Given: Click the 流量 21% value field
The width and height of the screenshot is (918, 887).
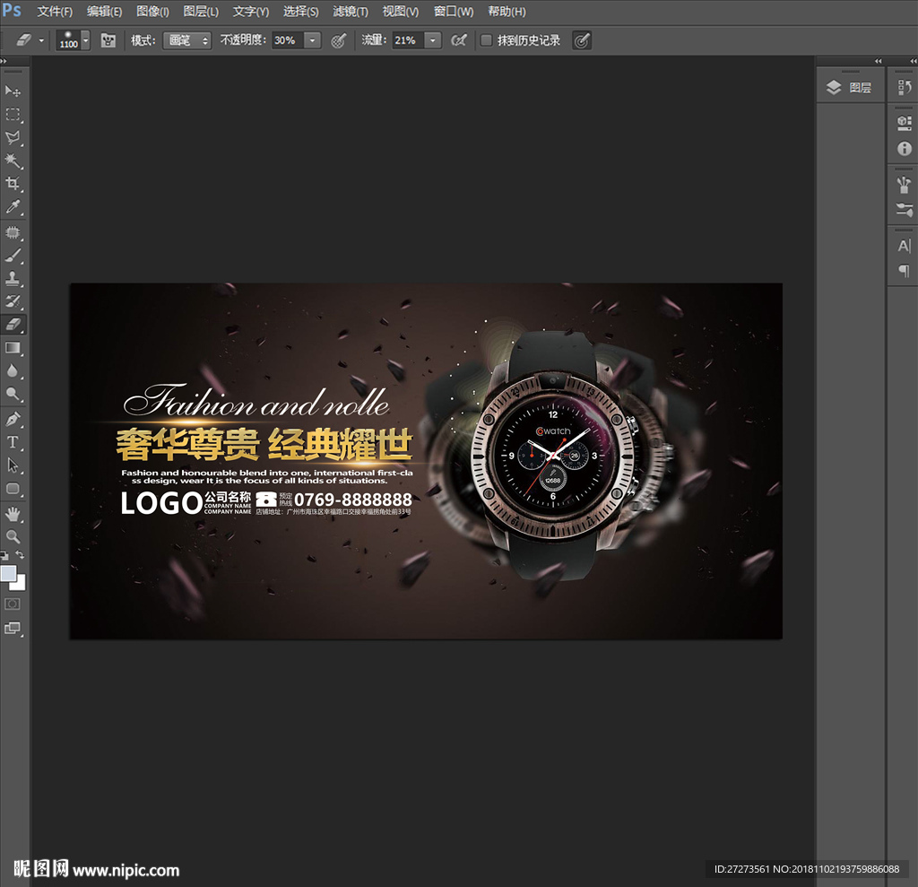Looking at the screenshot, I should pos(408,40).
